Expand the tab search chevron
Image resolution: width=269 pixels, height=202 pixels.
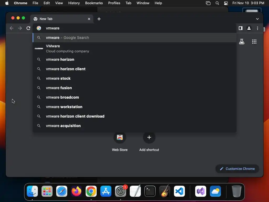point(257,19)
